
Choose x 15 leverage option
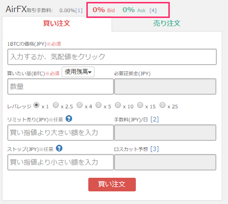click(x=140, y=105)
